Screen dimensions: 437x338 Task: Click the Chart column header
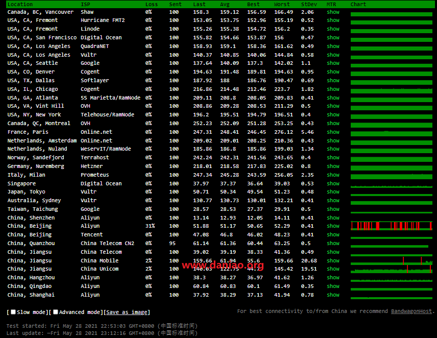click(x=358, y=4)
